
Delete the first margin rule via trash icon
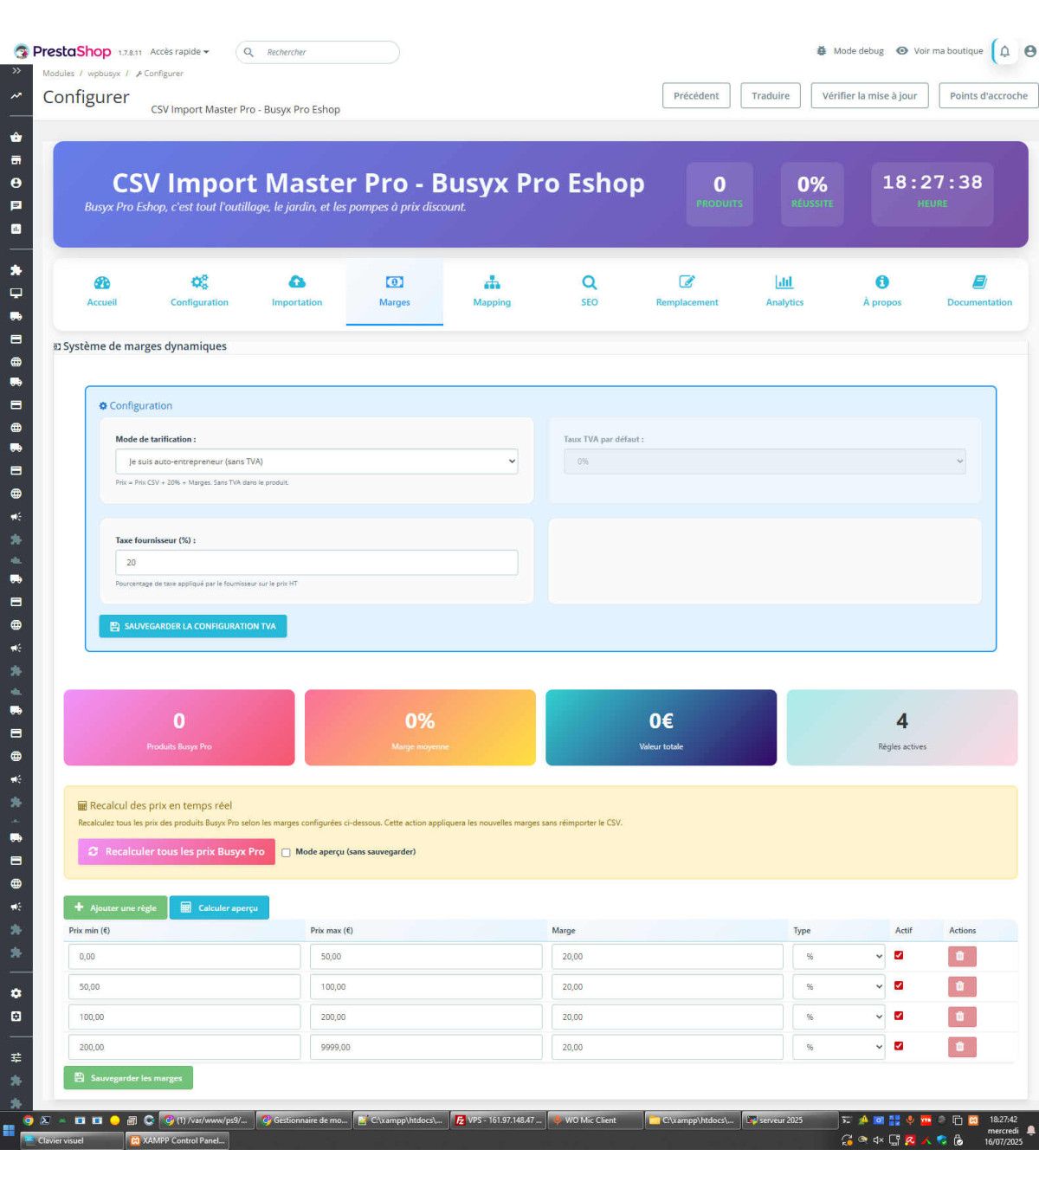pyautogui.click(x=961, y=956)
